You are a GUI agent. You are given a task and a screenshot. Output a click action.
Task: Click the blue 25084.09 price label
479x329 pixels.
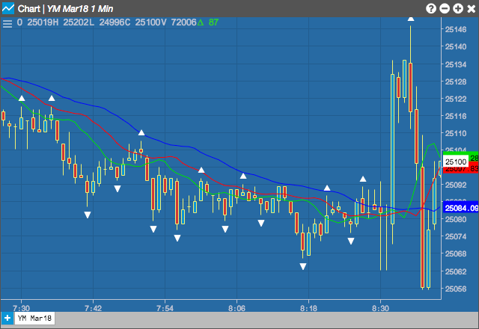[461, 208]
